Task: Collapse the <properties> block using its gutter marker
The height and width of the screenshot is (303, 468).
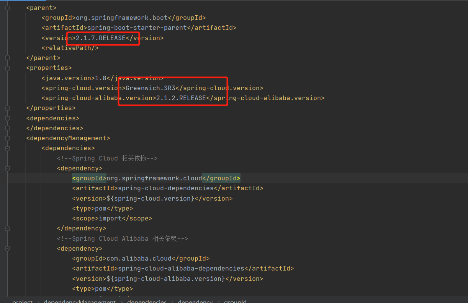Action: (7, 68)
